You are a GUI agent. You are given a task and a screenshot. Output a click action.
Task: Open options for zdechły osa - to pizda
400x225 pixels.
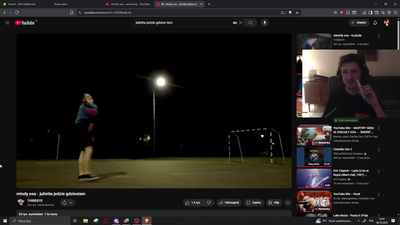coord(379,36)
